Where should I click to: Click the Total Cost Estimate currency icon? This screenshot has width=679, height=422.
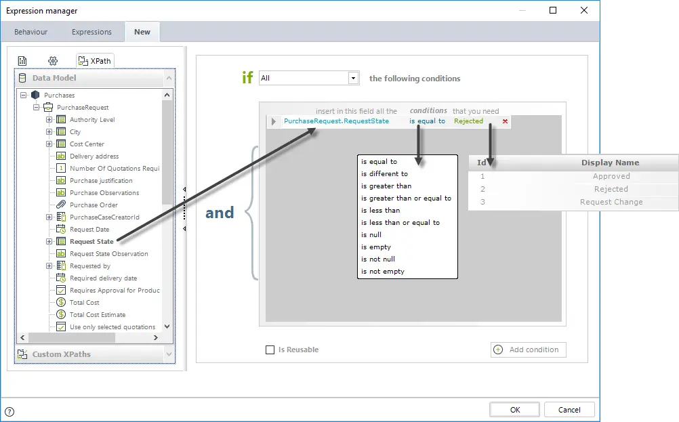[61, 315]
